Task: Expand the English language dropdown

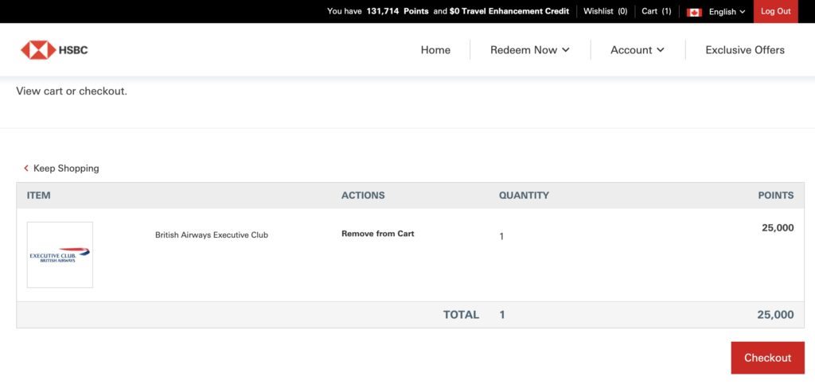Action: 727,12
